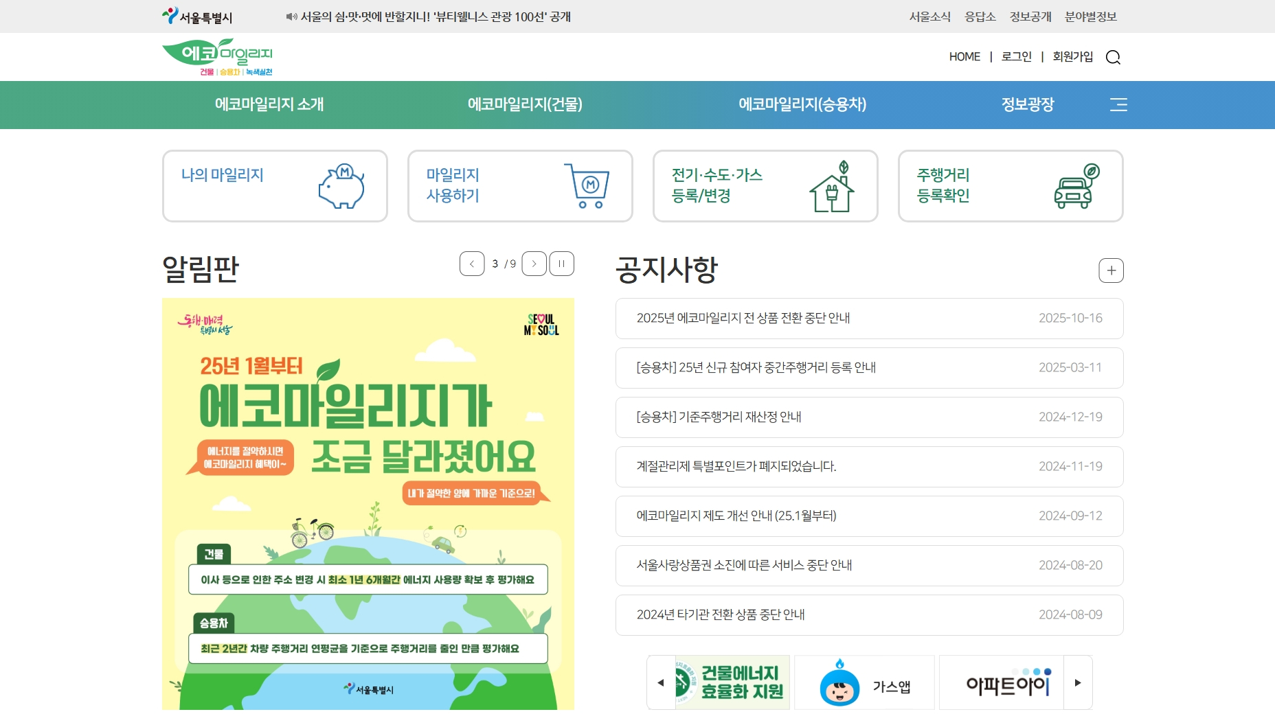Click the piggy bank mileage icon
The width and height of the screenshot is (1275, 725).
(x=341, y=186)
